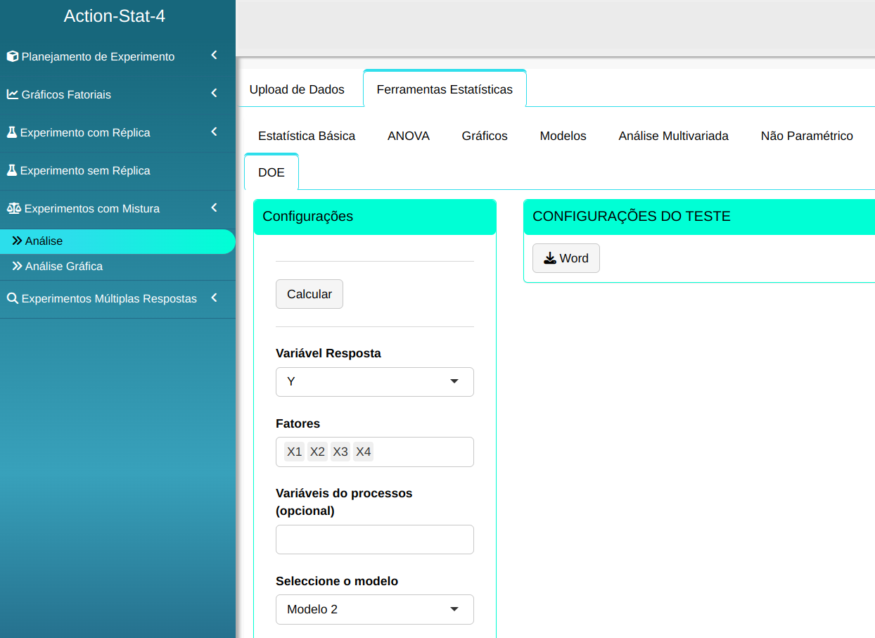Expand the Planejamento de Experimento chevron
875x638 pixels.
click(214, 56)
